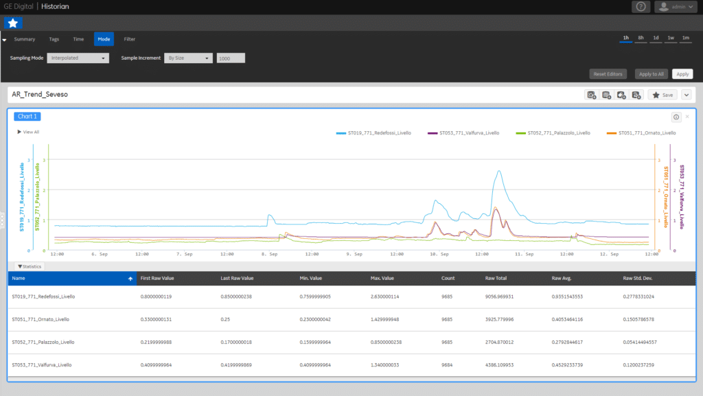Switch to the Filter tab
703x396 pixels.
130,39
